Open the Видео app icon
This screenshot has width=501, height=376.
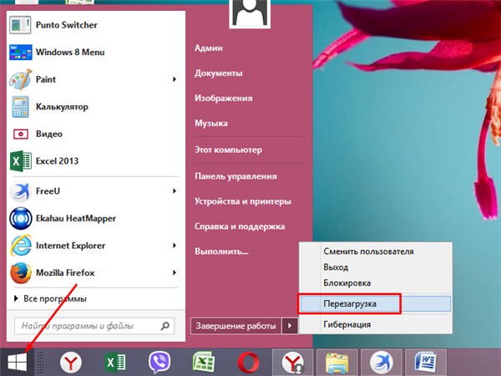[x=20, y=134]
